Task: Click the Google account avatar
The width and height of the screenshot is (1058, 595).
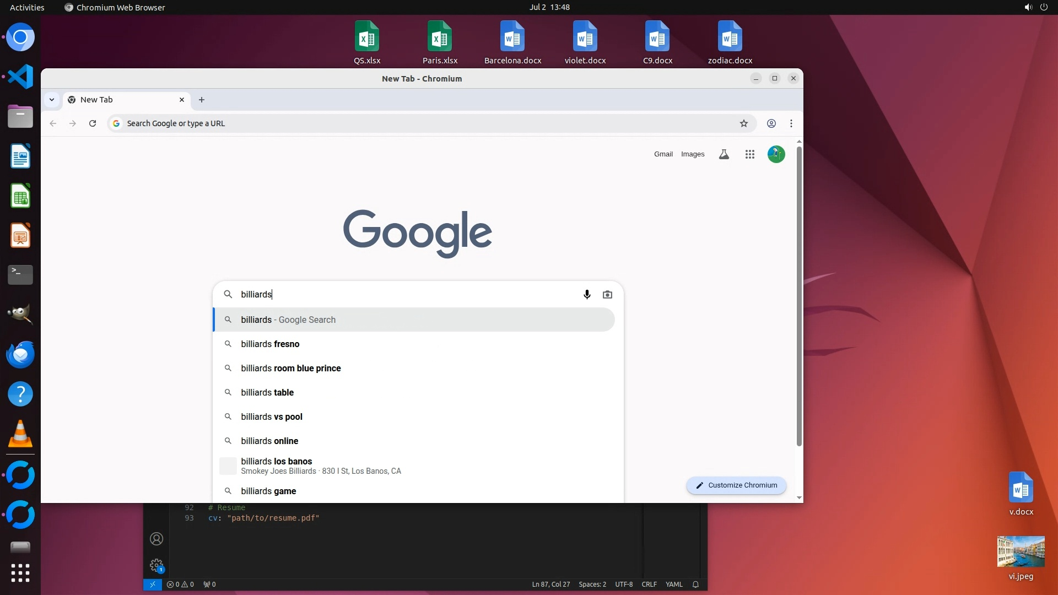Action: tap(776, 155)
